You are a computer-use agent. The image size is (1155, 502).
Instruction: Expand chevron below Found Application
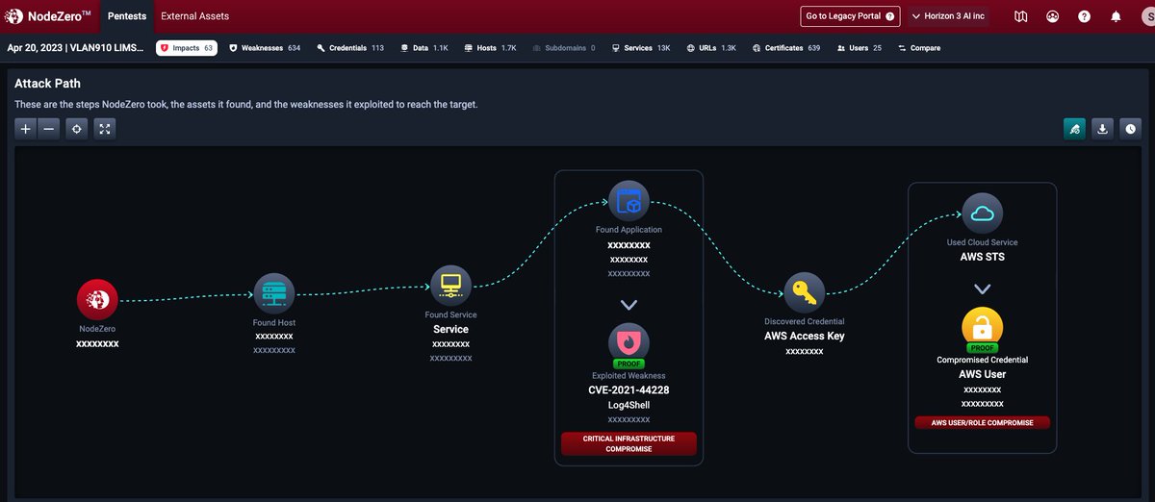click(629, 304)
